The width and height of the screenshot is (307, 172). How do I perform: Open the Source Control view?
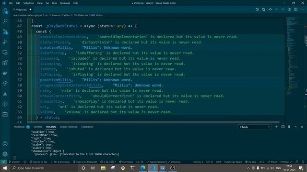click(5, 32)
